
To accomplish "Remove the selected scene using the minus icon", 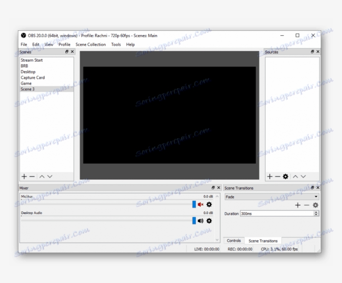I will (x=31, y=176).
